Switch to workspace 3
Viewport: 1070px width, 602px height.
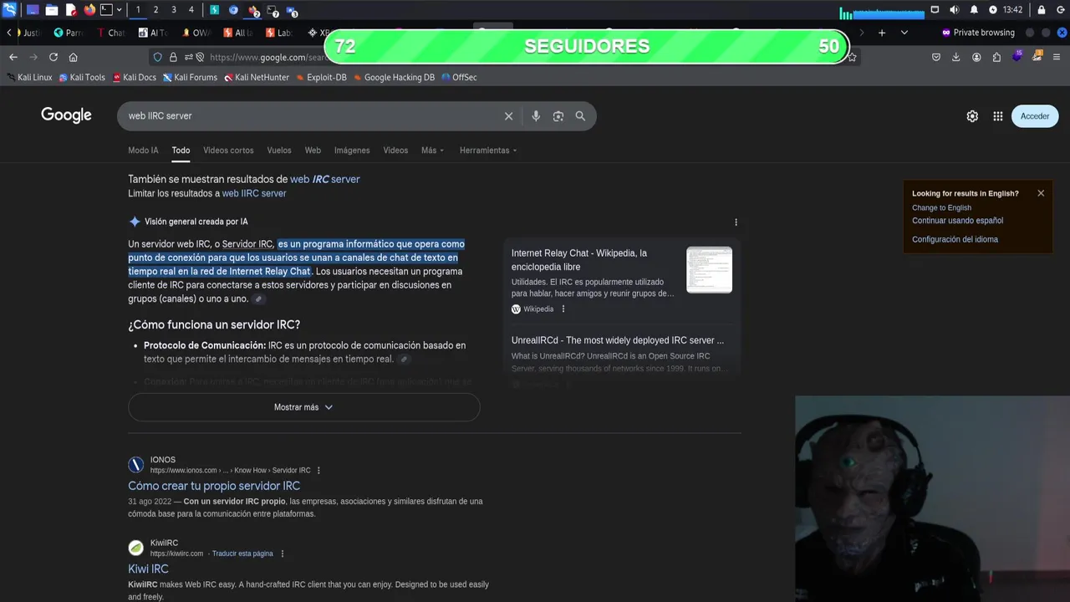click(173, 10)
